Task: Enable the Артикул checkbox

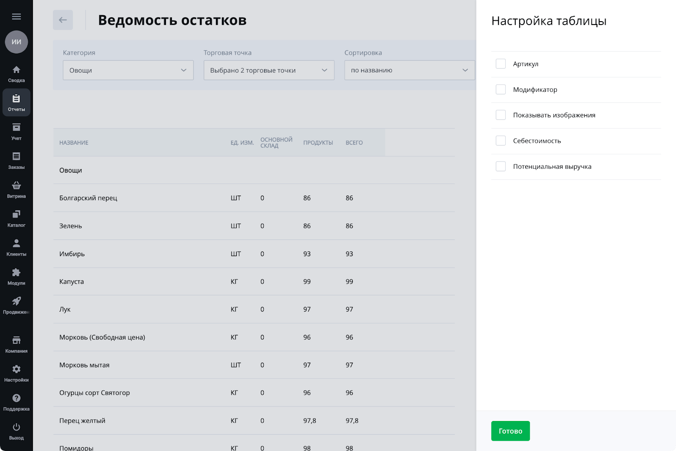Action: [x=501, y=64]
